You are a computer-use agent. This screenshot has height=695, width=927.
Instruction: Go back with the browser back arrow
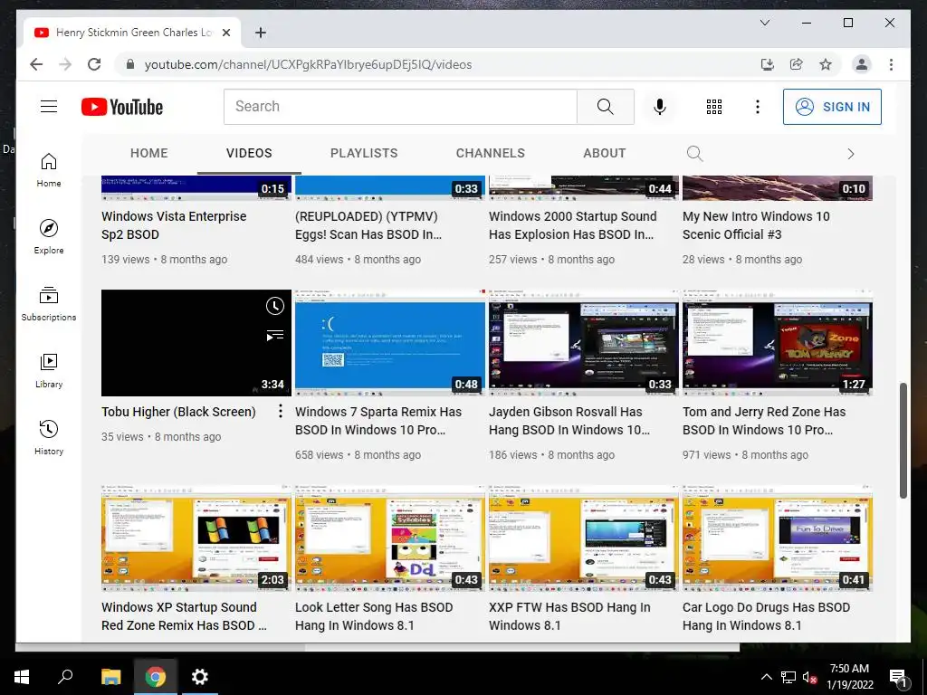pyautogui.click(x=36, y=64)
